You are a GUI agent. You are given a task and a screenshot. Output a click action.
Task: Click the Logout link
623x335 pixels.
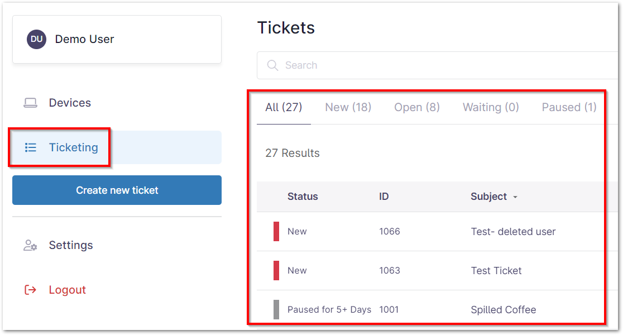point(67,289)
